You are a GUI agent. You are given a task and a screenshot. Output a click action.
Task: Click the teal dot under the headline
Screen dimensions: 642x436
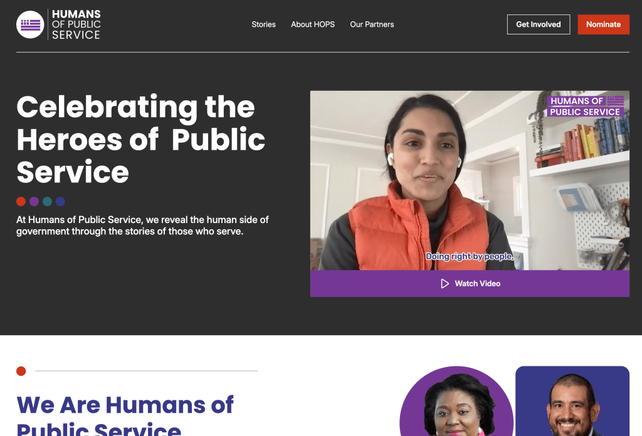point(47,201)
